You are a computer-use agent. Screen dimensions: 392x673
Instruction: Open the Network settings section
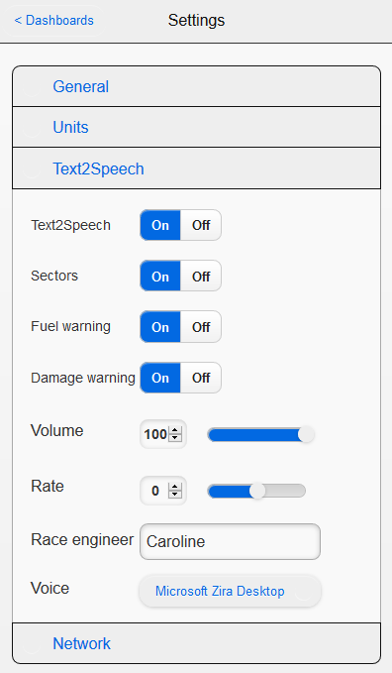tap(196, 643)
